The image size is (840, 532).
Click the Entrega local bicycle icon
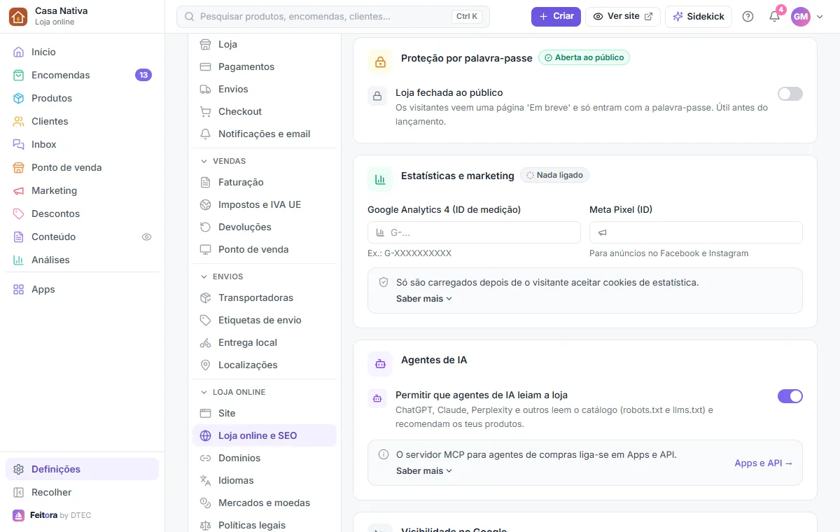[206, 342]
